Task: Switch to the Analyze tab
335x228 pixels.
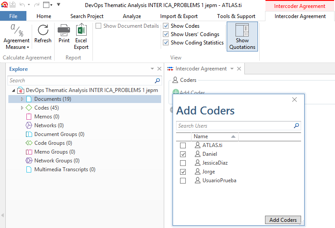Action: (x=132, y=16)
